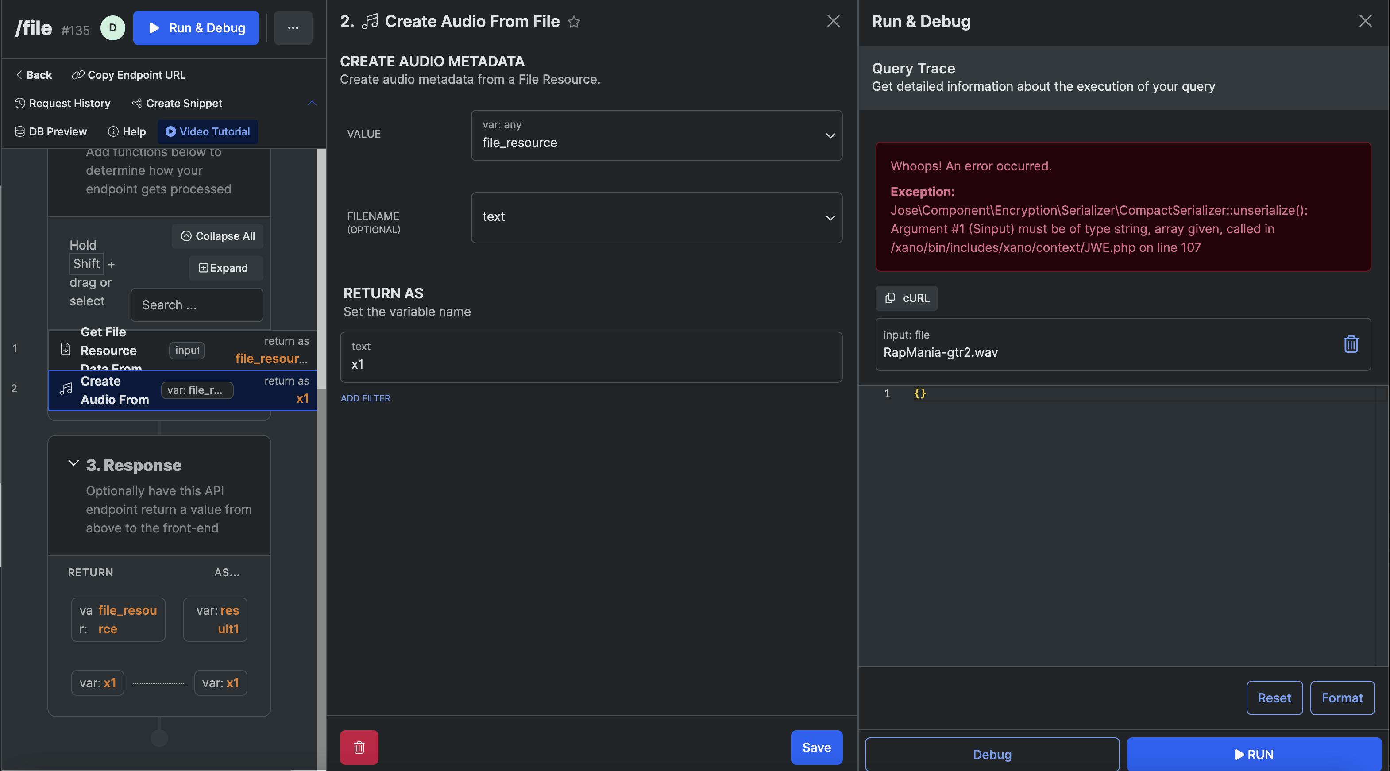Open the FILENAME text dropdown
The width and height of the screenshot is (1390, 771).
(x=656, y=217)
